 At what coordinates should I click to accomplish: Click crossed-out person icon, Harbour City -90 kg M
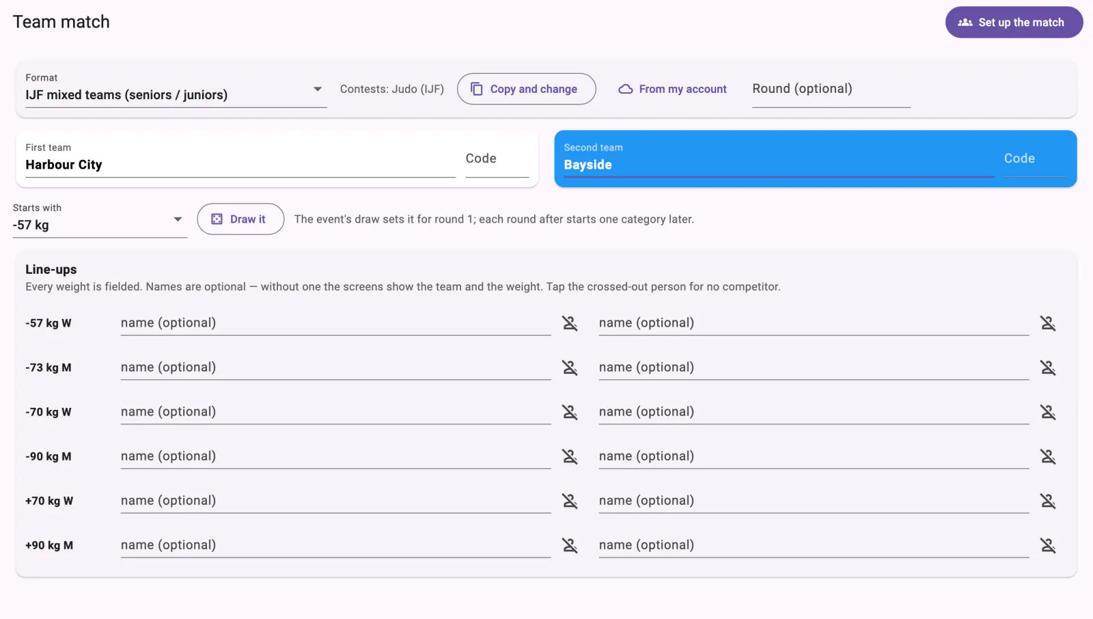tap(570, 456)
